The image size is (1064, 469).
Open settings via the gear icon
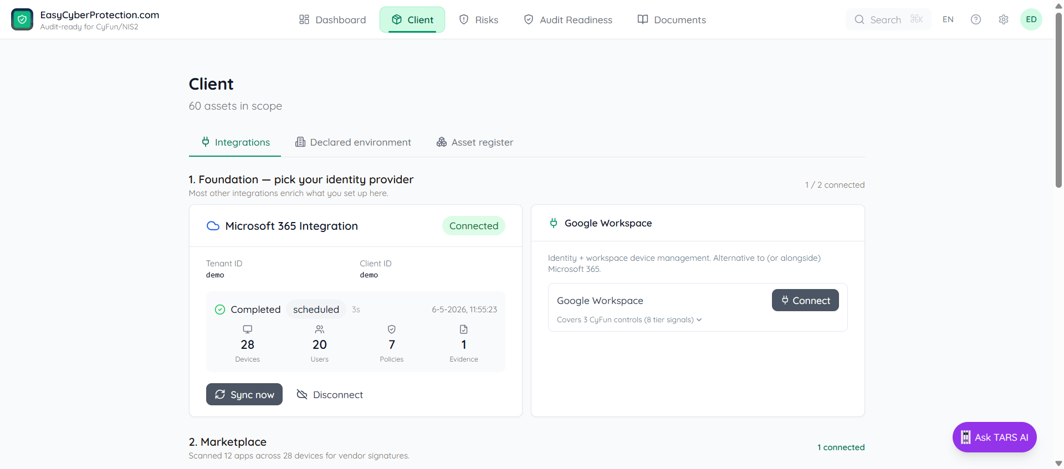(1004, 19)
